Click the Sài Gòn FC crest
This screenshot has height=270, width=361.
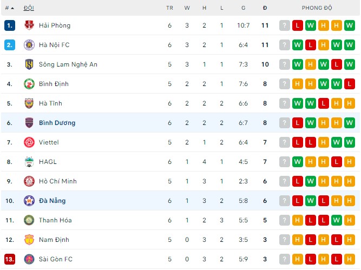pyautogui.click(x=29, y=259)
